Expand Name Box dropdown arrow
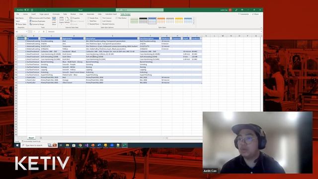The image size is (318, 179). 26,32
